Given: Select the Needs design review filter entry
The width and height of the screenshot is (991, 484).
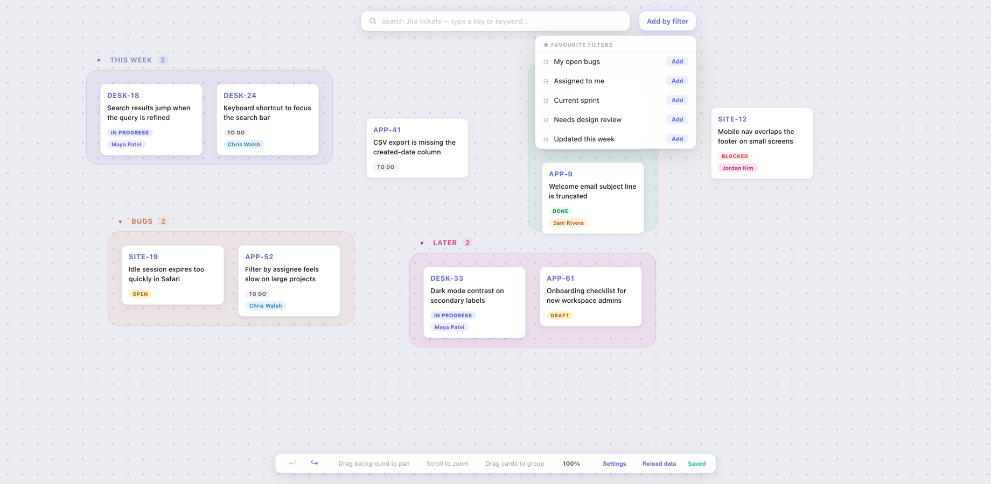Looking at the screenshot, I should point(616,119).
